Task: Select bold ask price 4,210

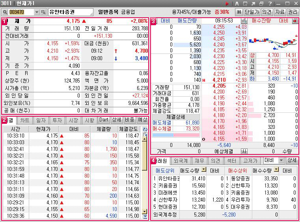Action: (219, 80)
